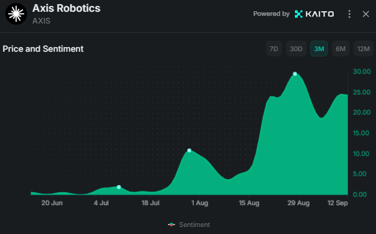The width and height of the screenshot is (376, 234).
Task: Click the 29 Aug date label
Action: [298, 203]
